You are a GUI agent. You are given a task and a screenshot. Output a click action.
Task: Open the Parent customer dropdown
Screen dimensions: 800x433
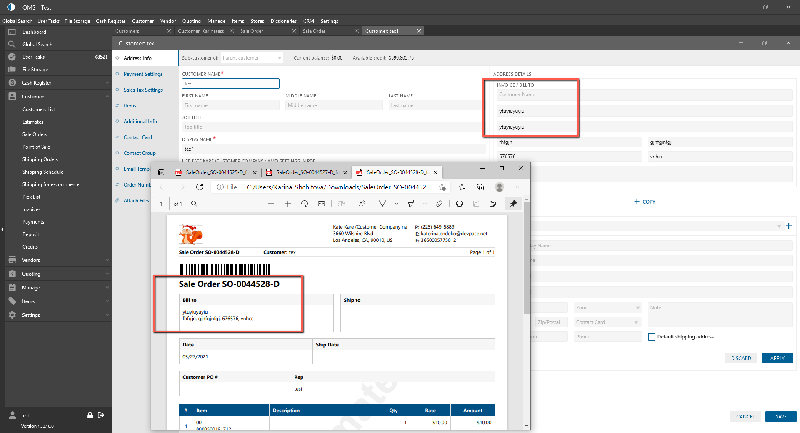pos(252,58)
